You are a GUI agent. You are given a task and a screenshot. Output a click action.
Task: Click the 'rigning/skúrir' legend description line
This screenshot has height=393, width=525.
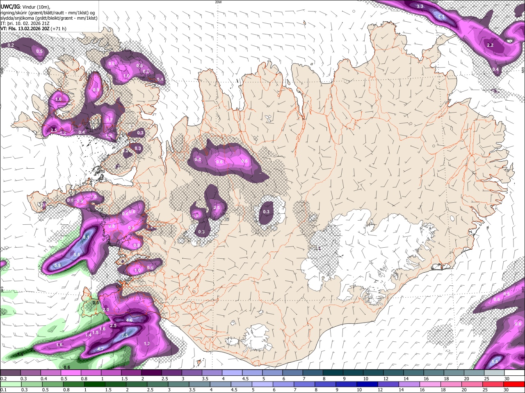(x=48, y=13)
